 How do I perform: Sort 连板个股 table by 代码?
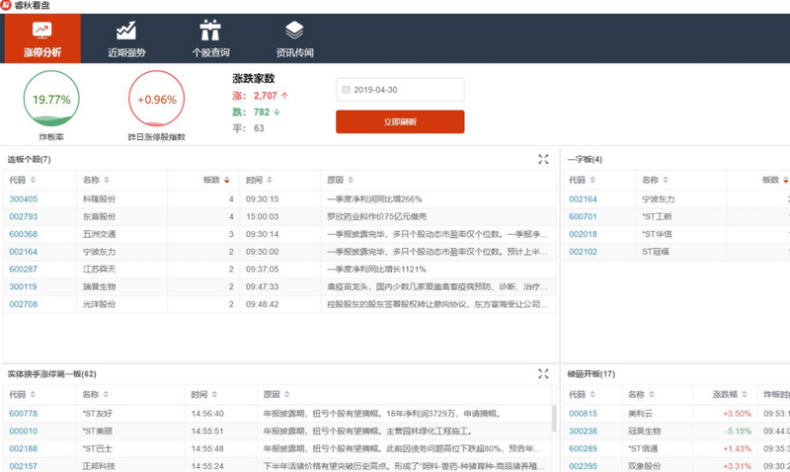(33, 180)
